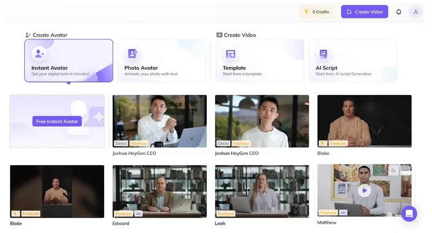Open the user account avatar menu
432x233 pixels.
tap(415, 11)
